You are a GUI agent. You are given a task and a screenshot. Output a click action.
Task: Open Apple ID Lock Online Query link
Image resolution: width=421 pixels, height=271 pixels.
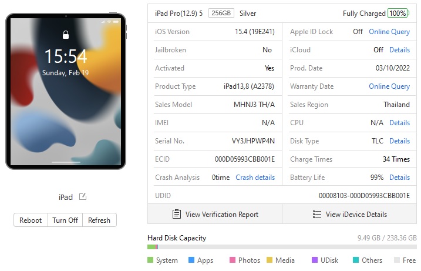[389, 32]
